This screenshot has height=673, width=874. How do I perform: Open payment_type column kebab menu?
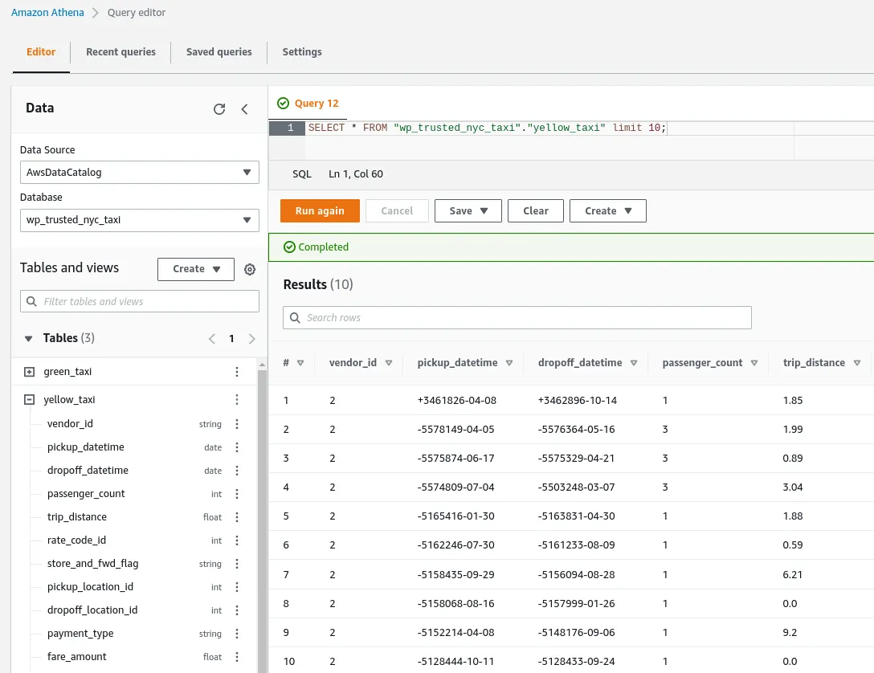[237, 634]
